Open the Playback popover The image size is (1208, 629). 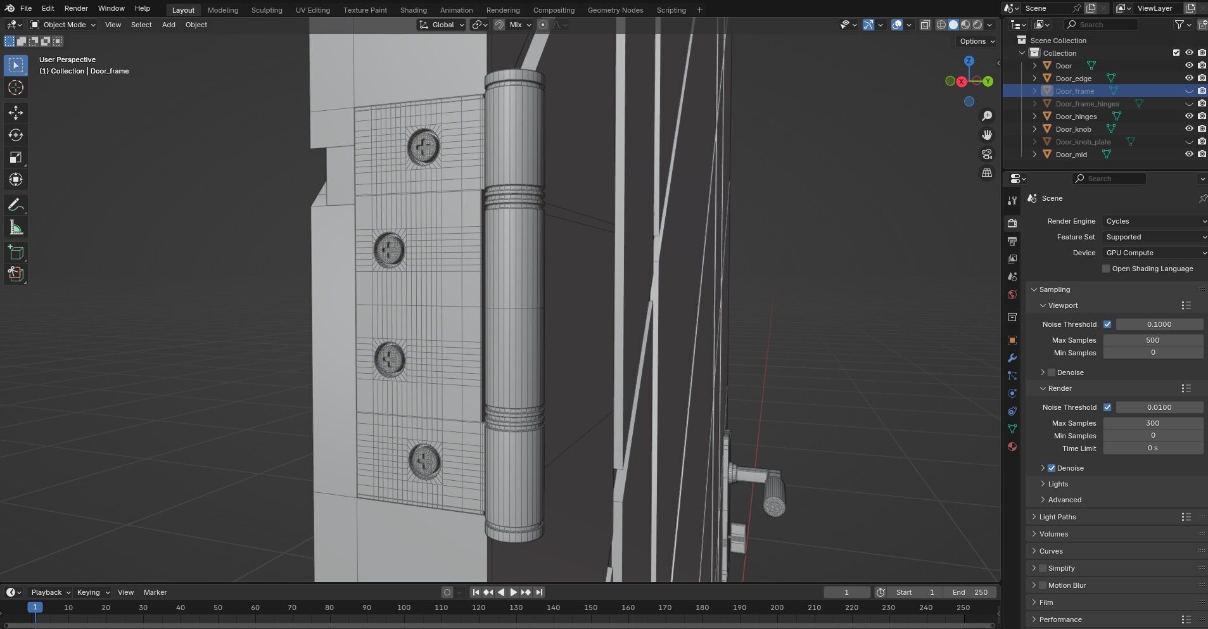(x=51, y=592)
